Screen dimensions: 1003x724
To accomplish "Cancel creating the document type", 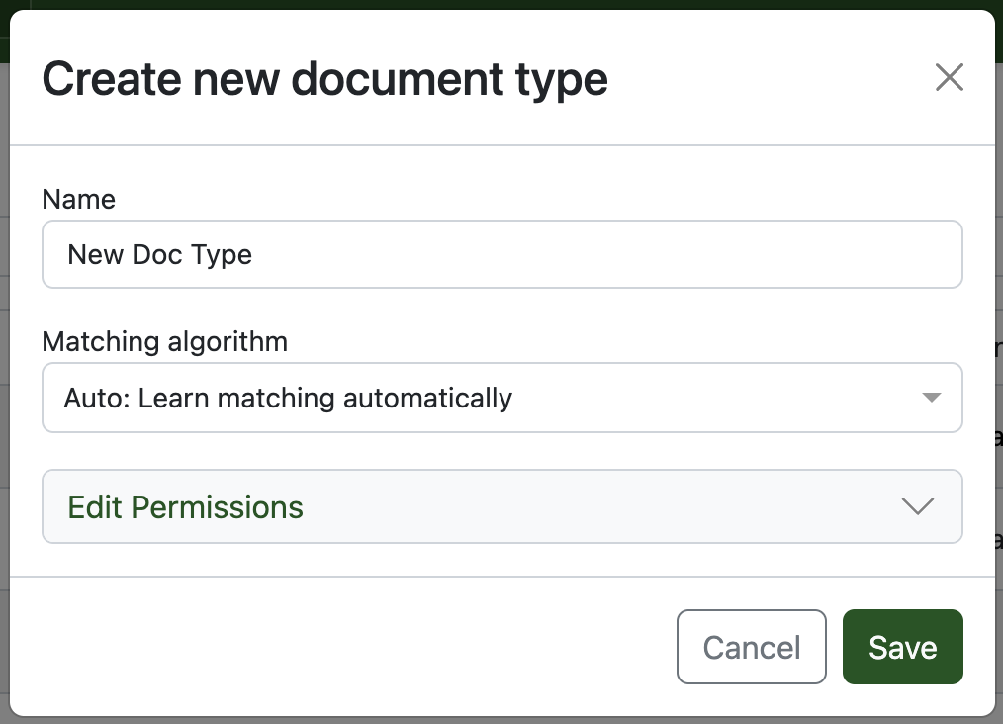I will tap(751, 647).
